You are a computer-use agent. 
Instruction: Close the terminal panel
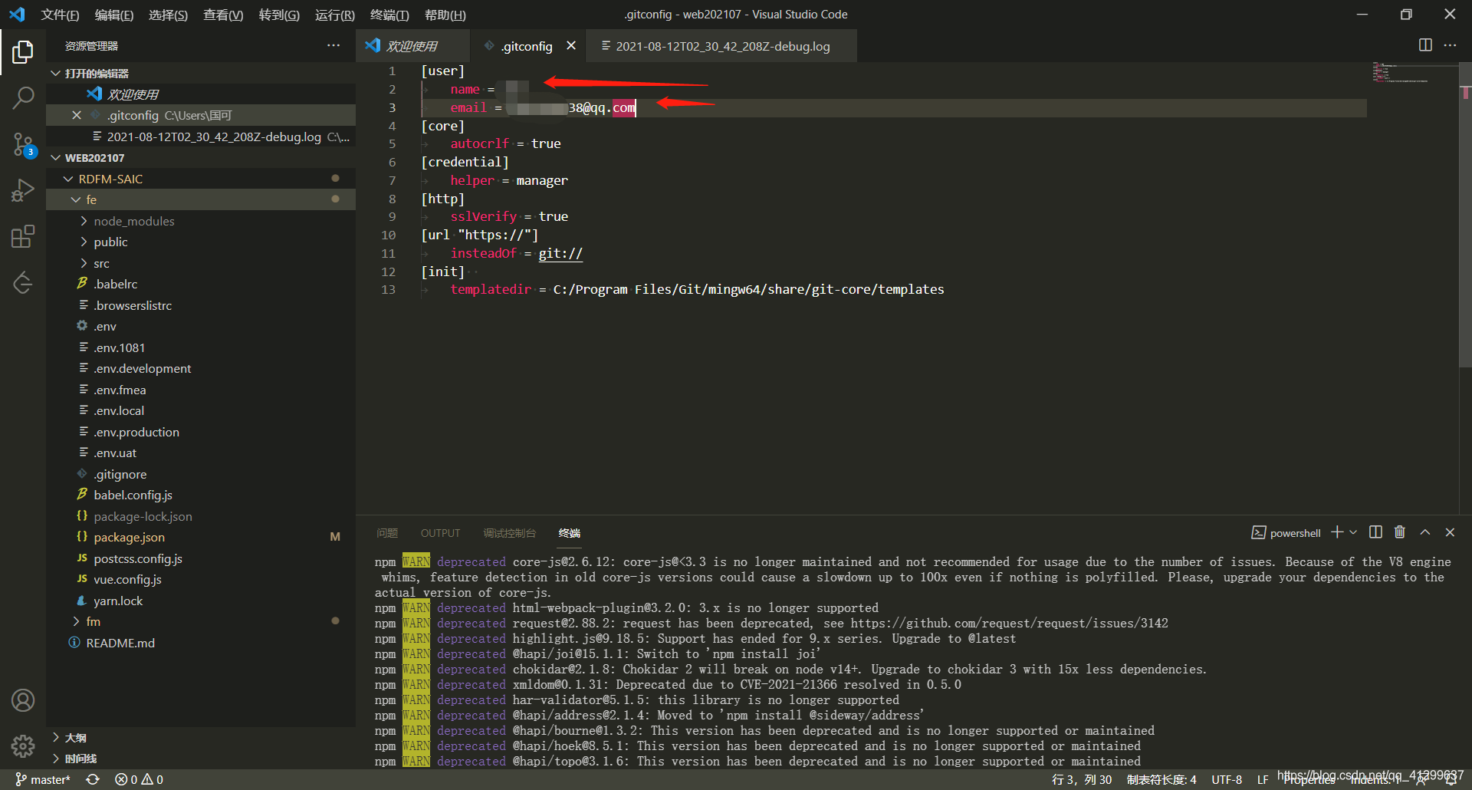point(1450,532)
